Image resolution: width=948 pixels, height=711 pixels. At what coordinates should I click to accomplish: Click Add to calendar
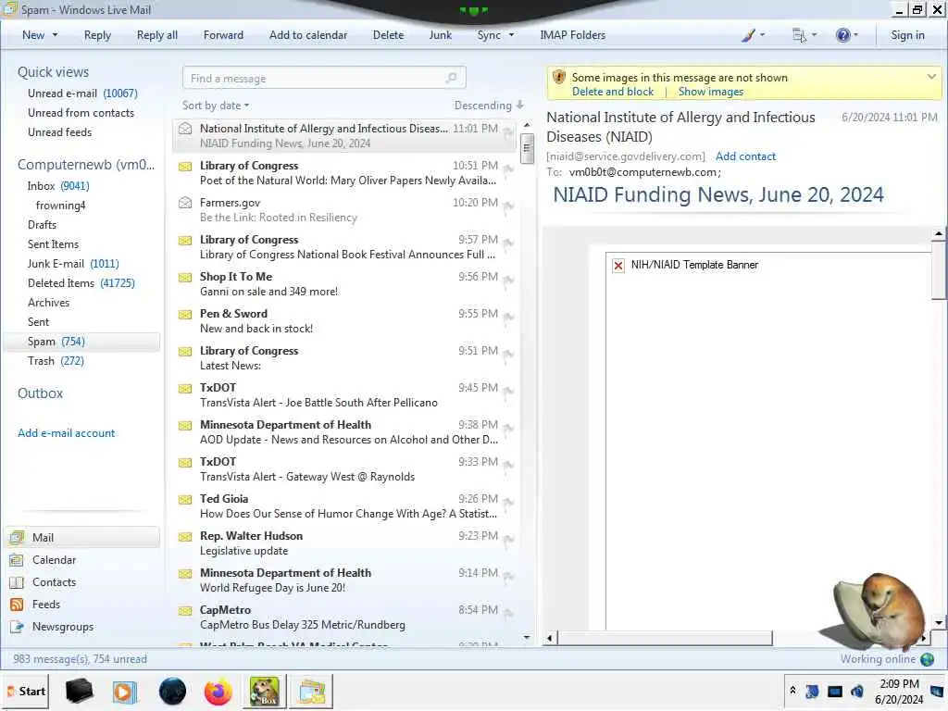pyautogui.click(x=308, y=36)
